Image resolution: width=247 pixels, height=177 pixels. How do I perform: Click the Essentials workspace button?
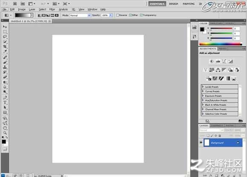click(x=157, y=4)
